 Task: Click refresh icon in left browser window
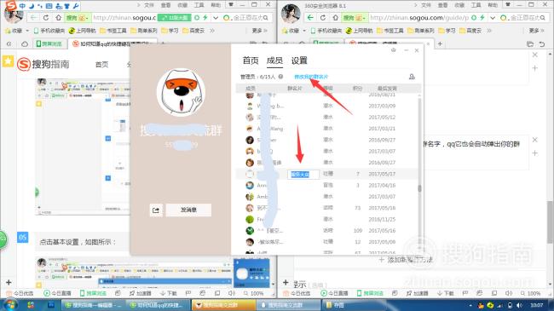click(x=46, y=18)
